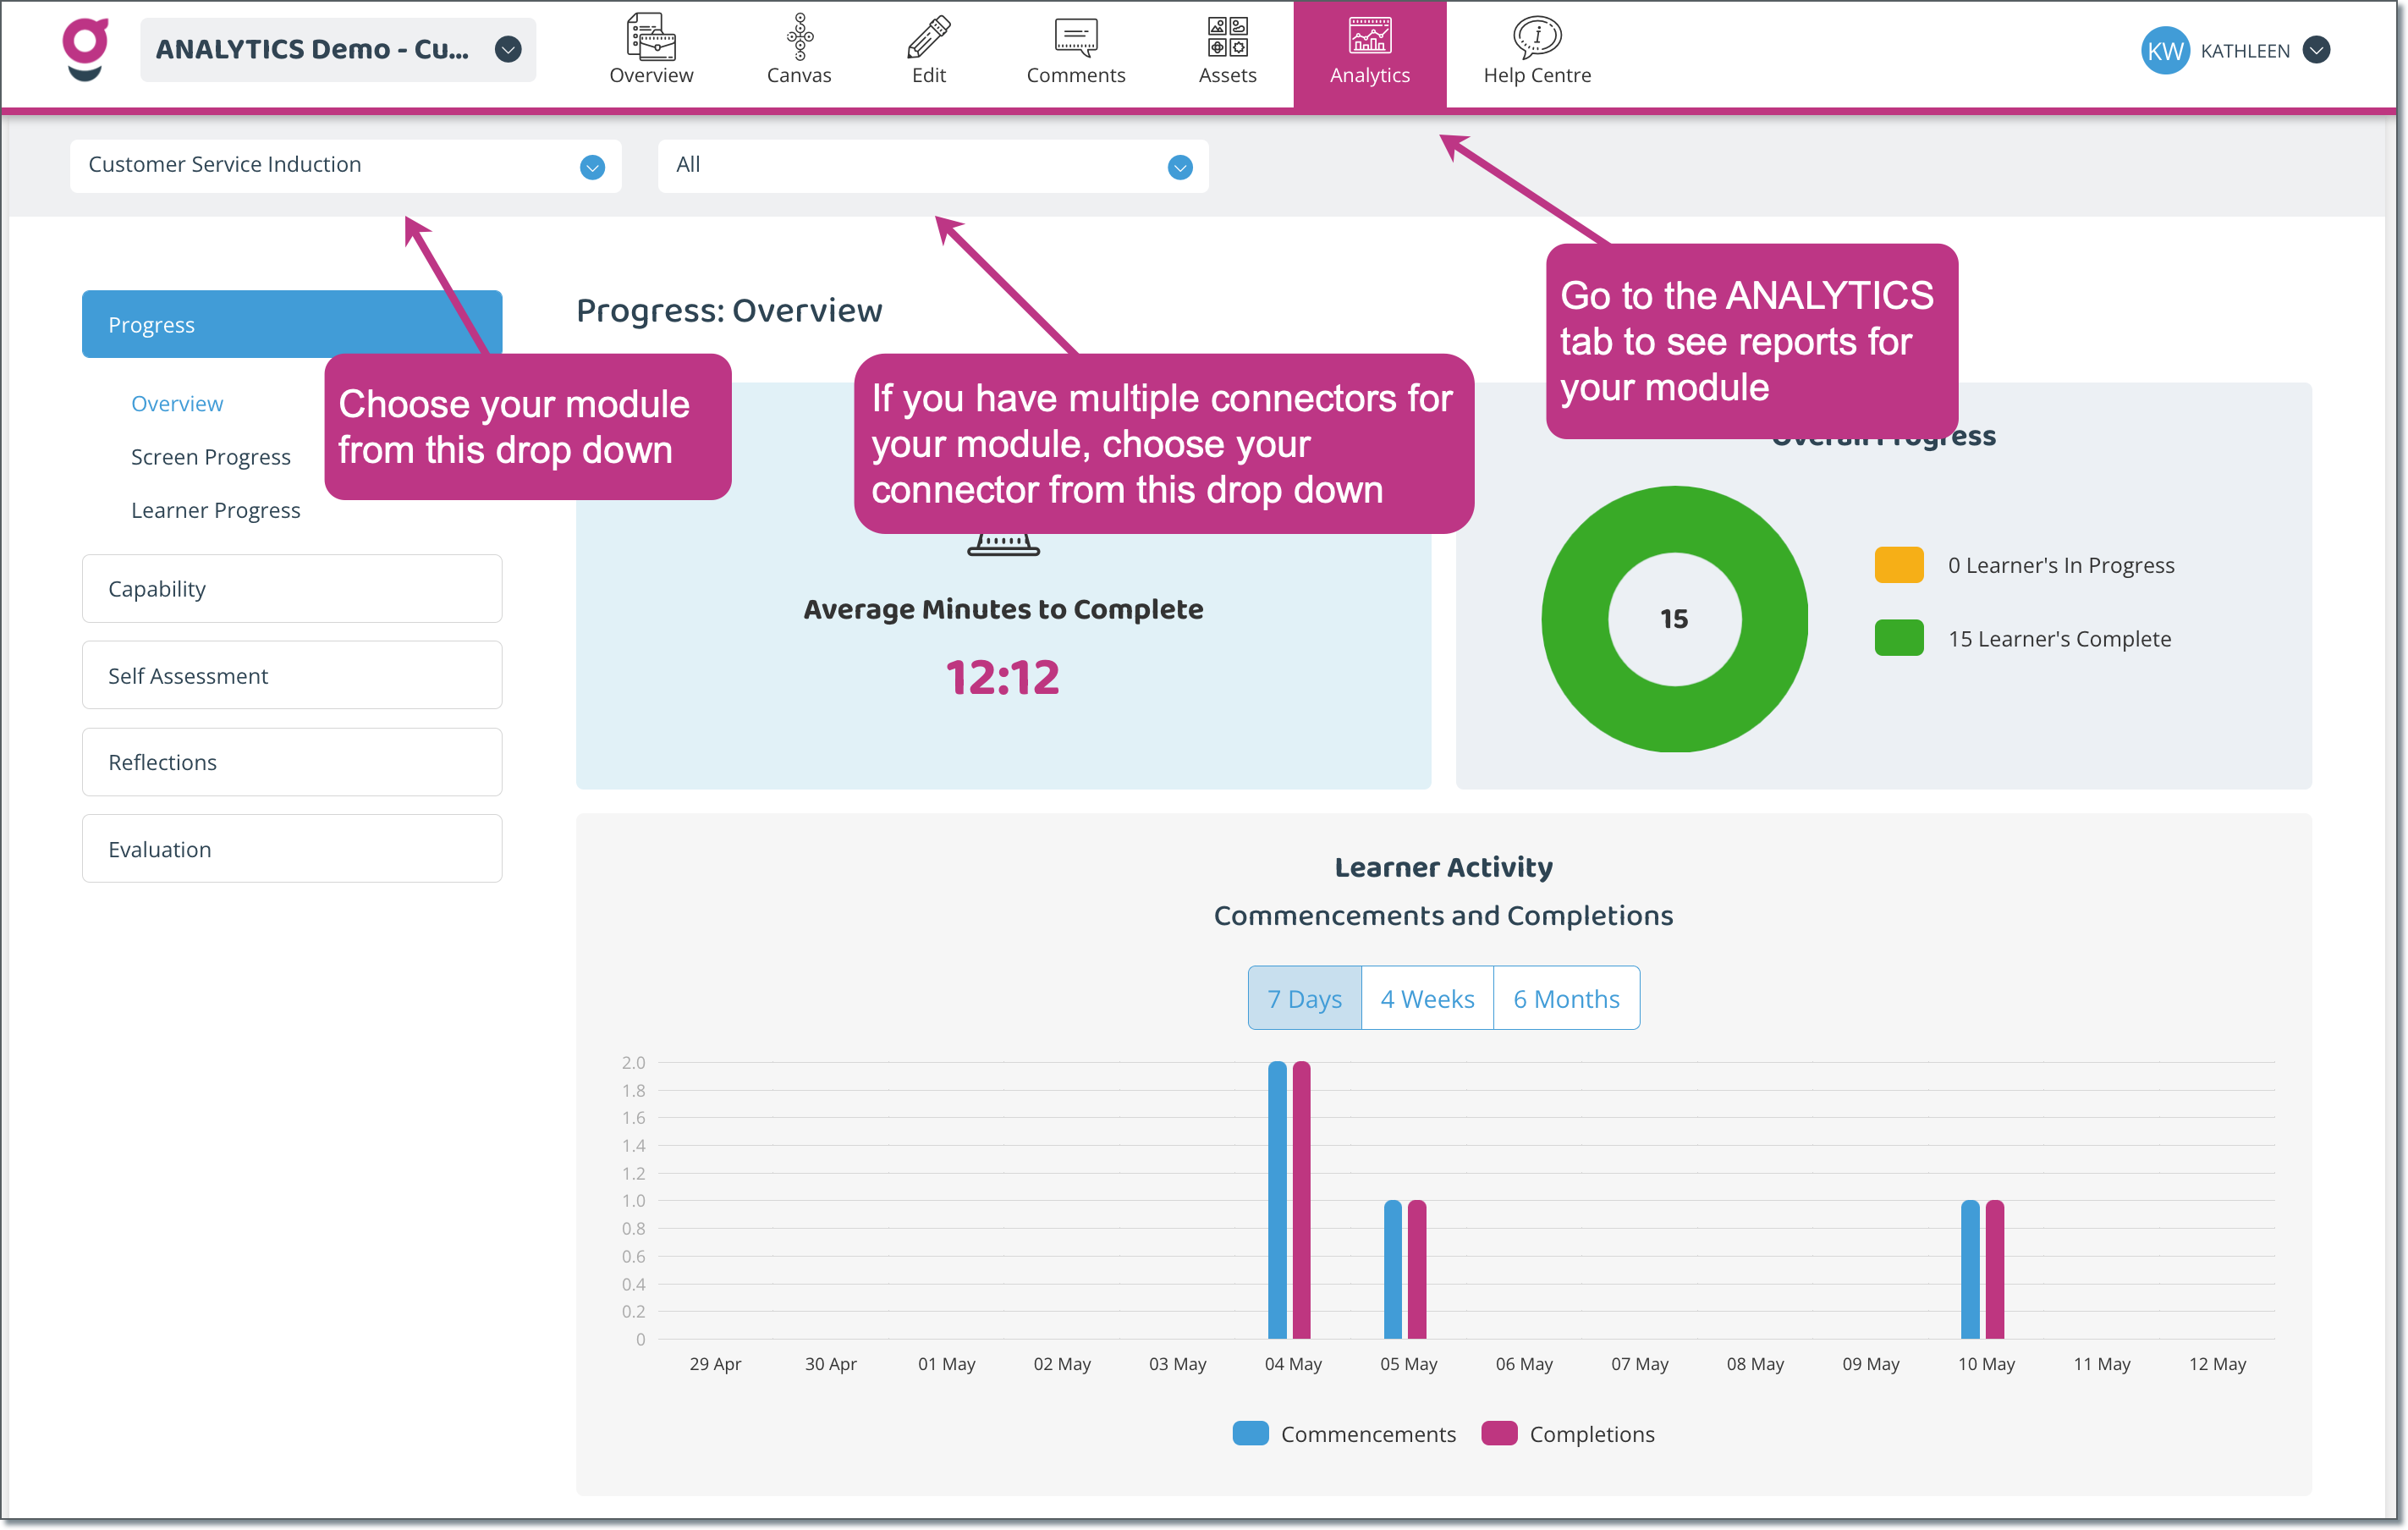Screen dimensions: 2408x1530
Task: Click the green donut chart ring
Action: [x=1575, y=619]
